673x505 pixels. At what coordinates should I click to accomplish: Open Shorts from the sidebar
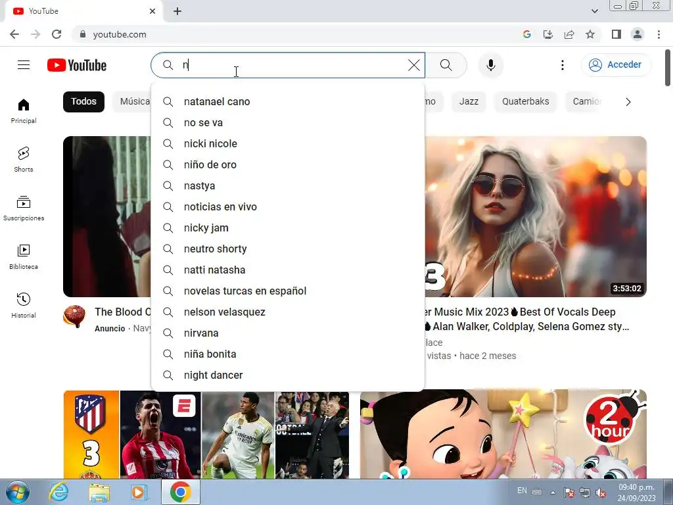24,160
